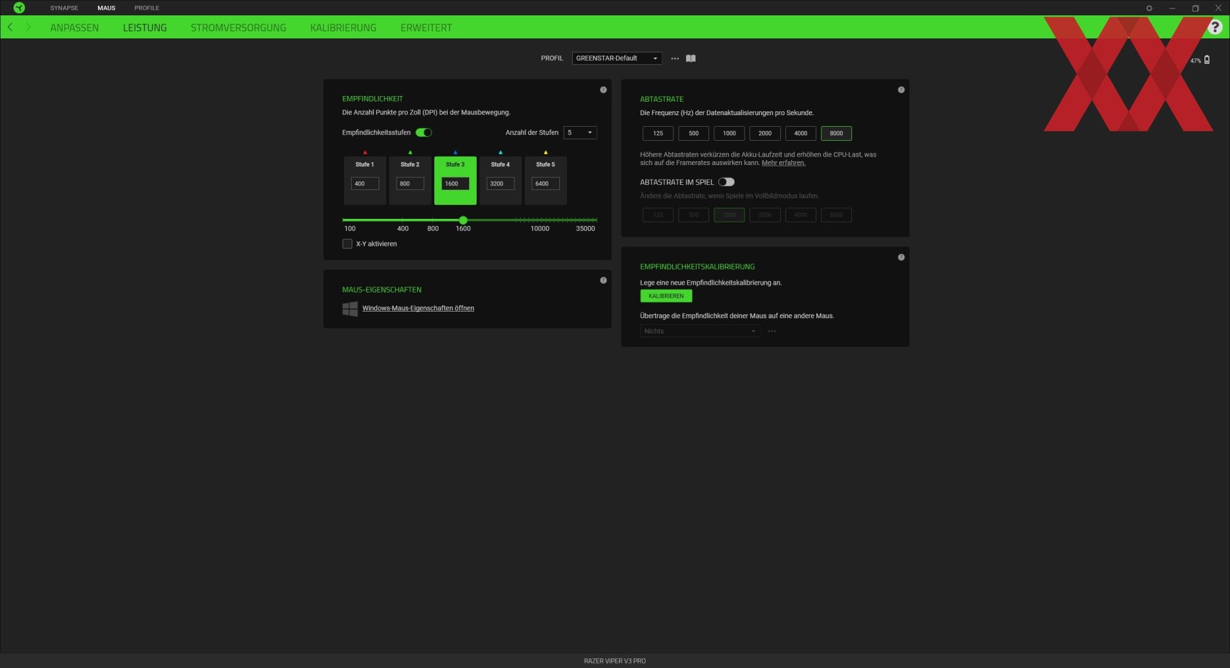
Task: Click the Stufe 3 DPI field 1600
Action: click(455, 184)
